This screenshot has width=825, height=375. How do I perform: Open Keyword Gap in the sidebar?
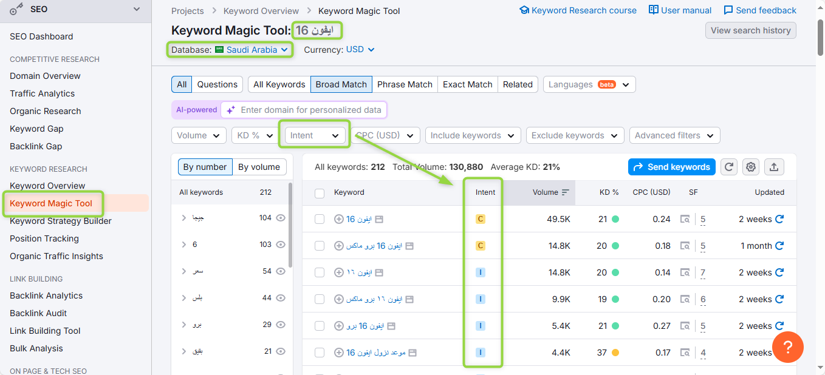click(x=36, y=129)
